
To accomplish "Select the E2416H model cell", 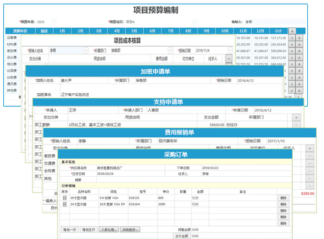I will pyautogui.click(x=143, y=204).
